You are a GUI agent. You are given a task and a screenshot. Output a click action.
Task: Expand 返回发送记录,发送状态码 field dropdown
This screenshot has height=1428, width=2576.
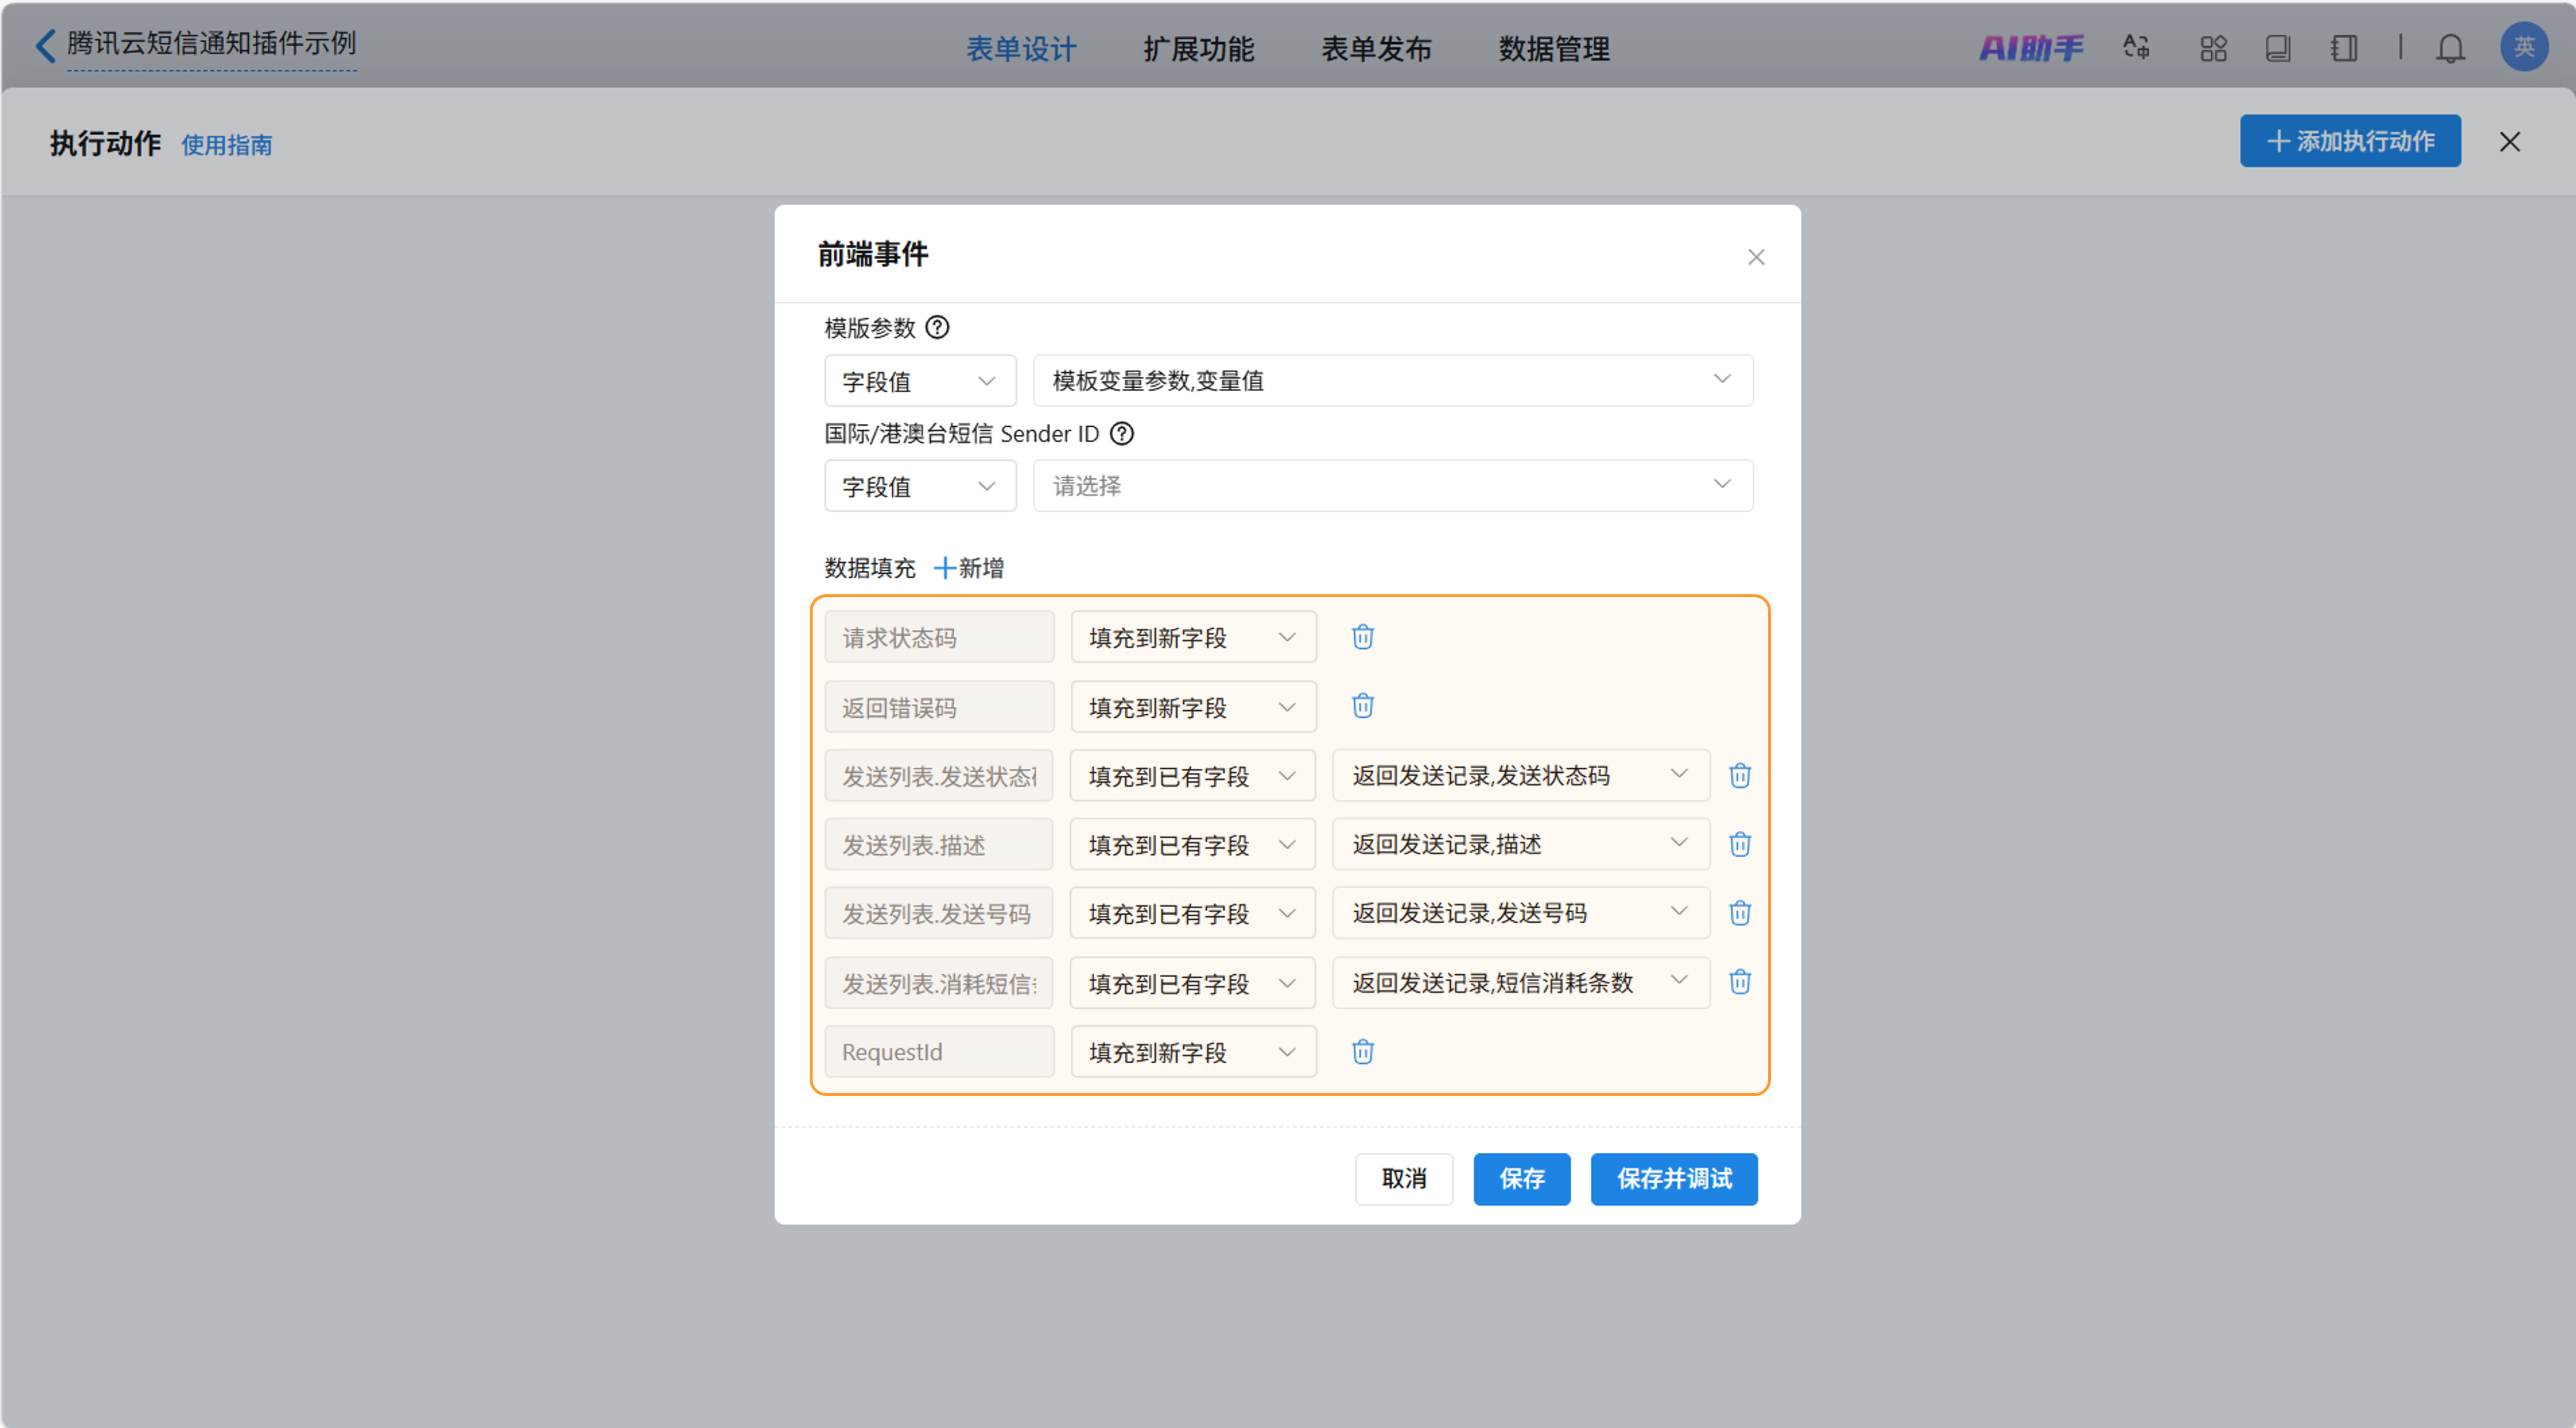[x=1519, y=775]
